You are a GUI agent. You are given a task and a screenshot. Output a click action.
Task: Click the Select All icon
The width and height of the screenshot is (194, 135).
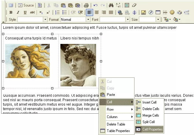point(127,5)
